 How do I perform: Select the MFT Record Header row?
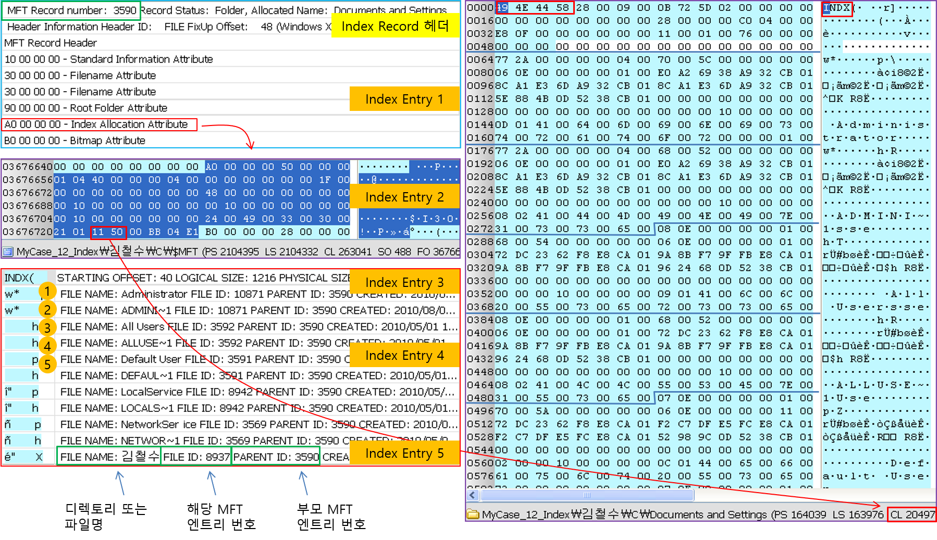pos(230,43)
